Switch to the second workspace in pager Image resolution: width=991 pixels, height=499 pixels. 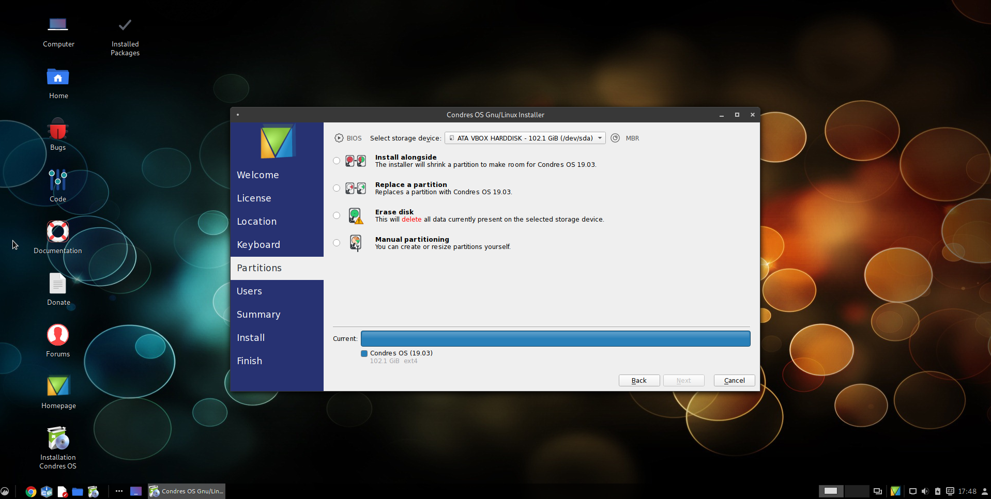click(x=856, y=491)
